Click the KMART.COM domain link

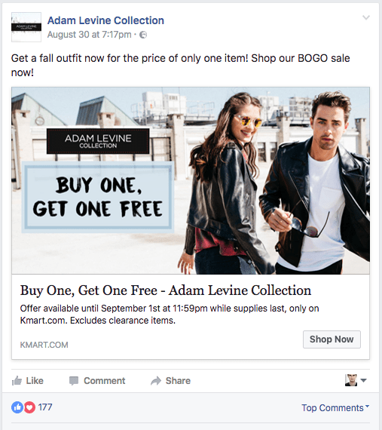44,345
